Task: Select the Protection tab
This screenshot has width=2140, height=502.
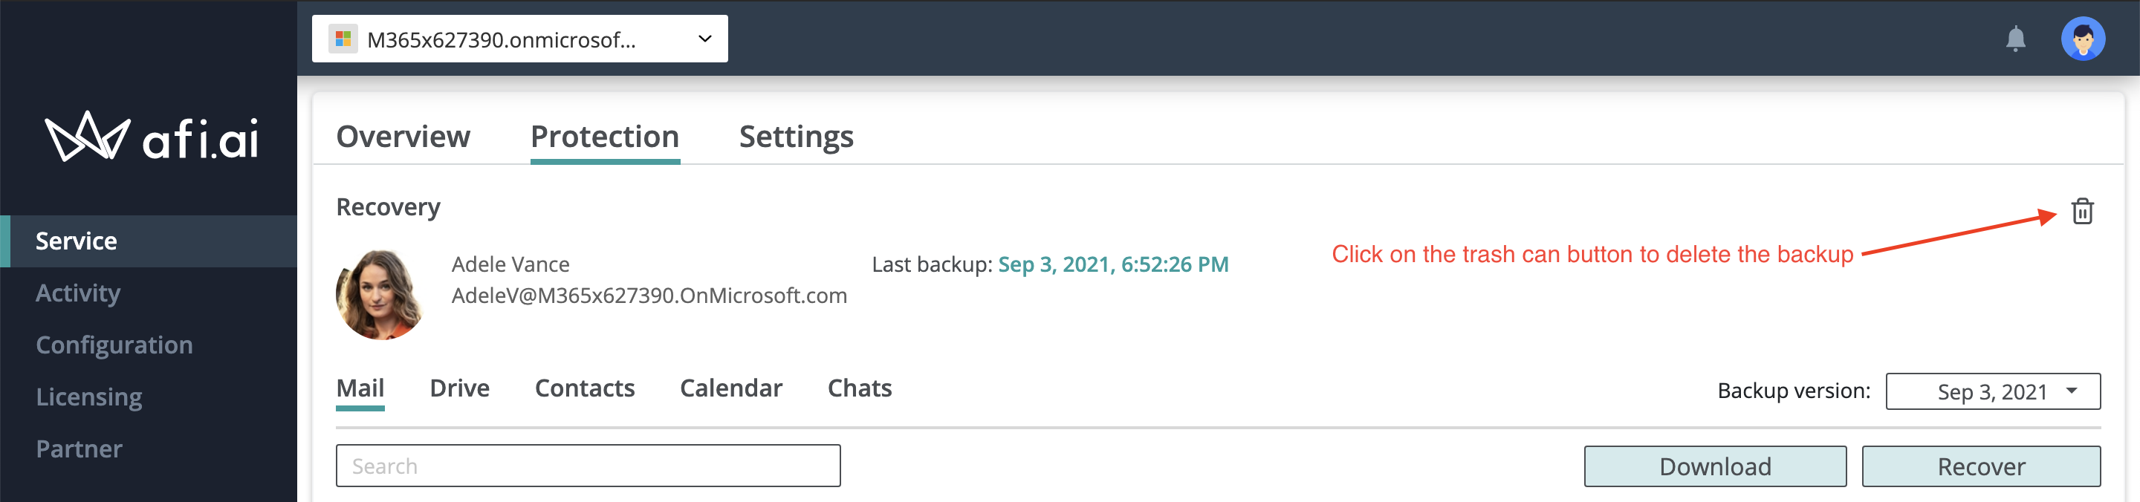Action: [x=605, y=137]
